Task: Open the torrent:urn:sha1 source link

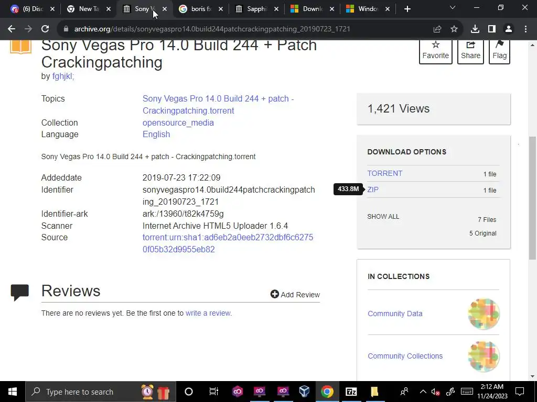Action: [228, 243]
